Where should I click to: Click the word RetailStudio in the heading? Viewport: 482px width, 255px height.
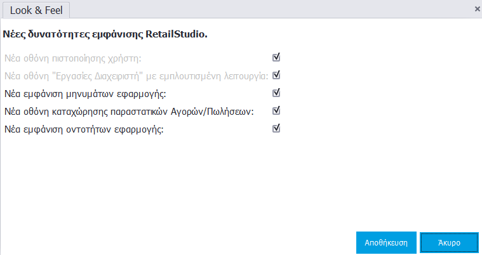click(x=180, y=34)
